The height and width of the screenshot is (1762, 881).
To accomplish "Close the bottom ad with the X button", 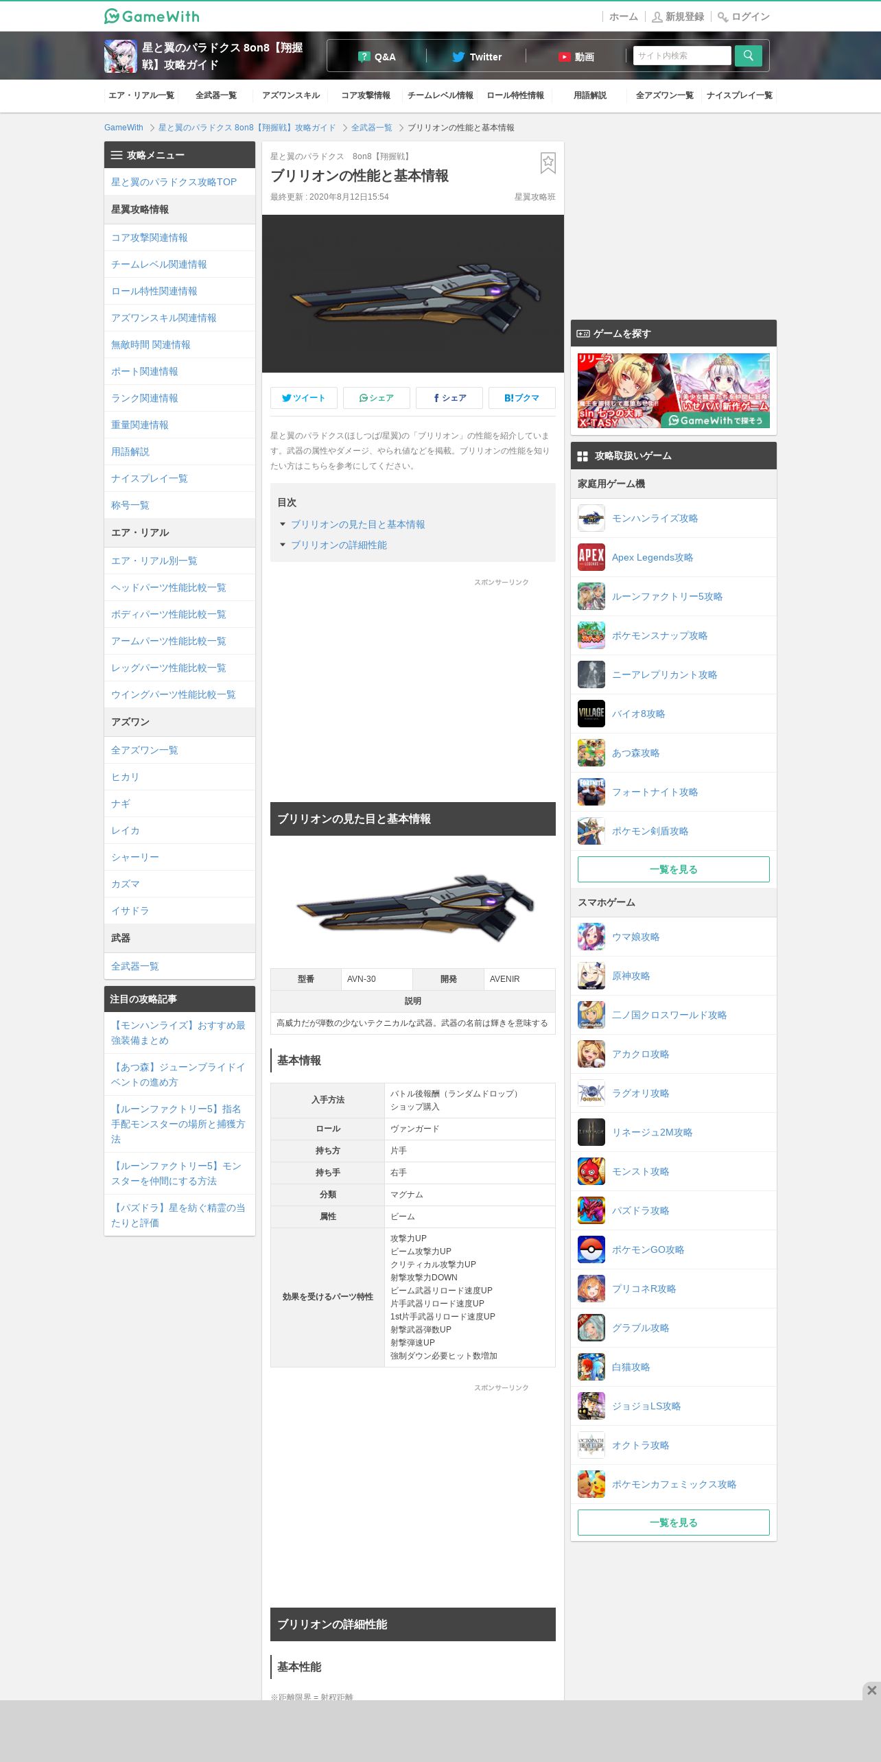I will click(871, 1690).
